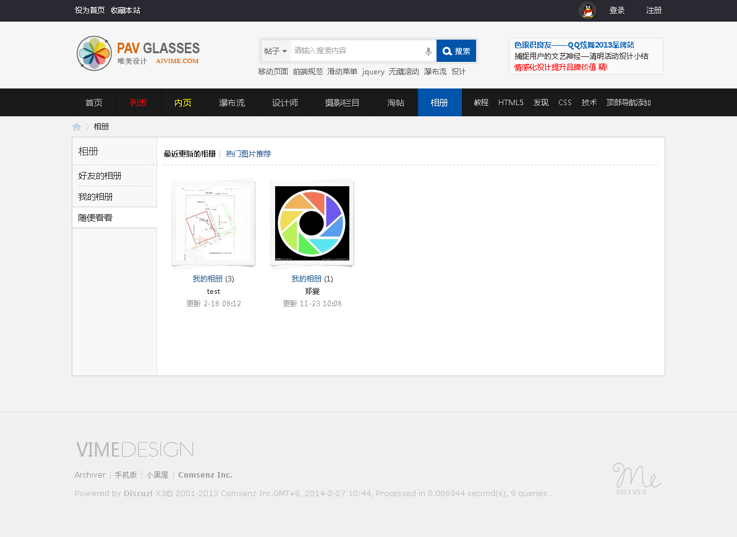Select 设计师 in the navigation bar
The width and height of the screenshot is (737, 537).
tap(285, 103)
